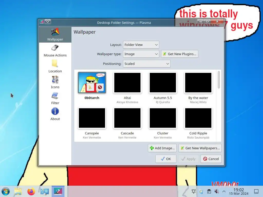The width and height of the screenshot is (263, 197).
Task: Expand the hidden system tray icons
Action: tap(224, 191)
